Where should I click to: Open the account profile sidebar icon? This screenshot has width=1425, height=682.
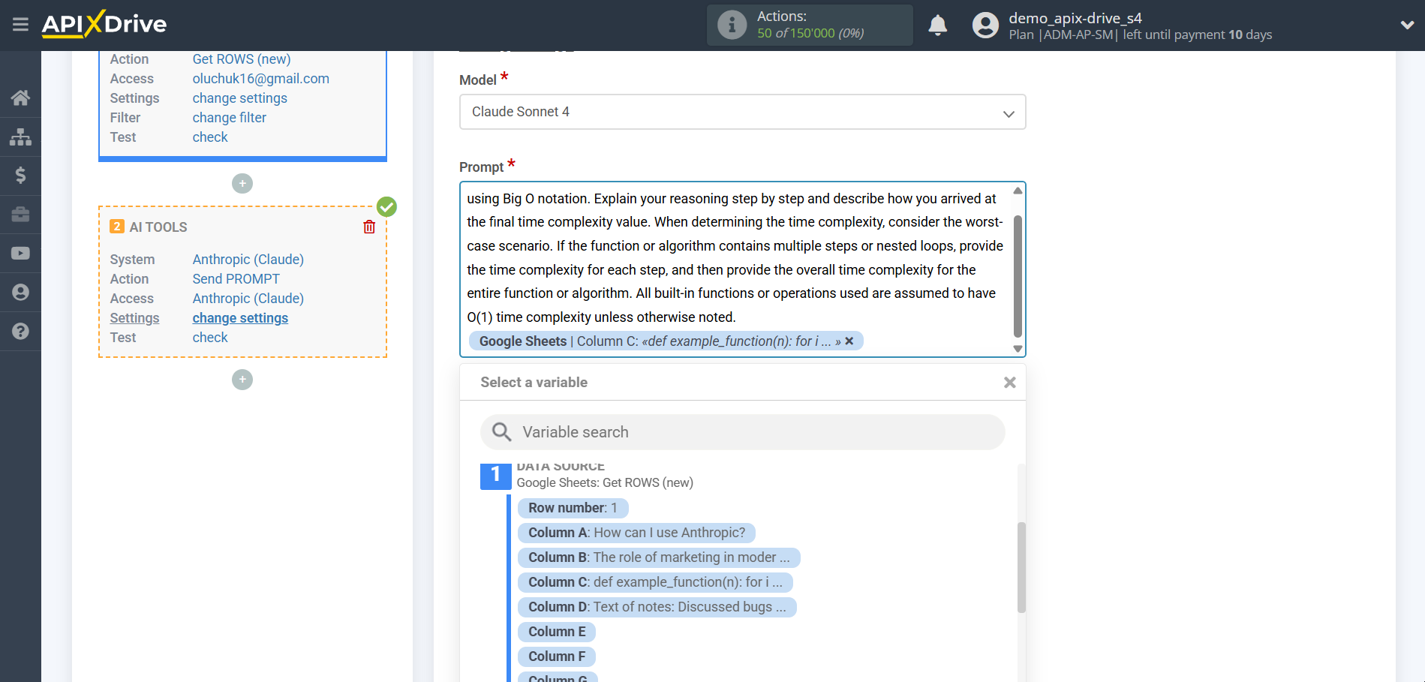(20, 293)
